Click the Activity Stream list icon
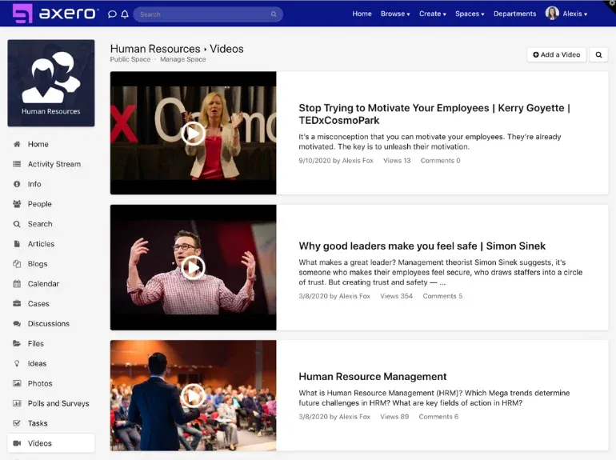 [x=17, y=164]
